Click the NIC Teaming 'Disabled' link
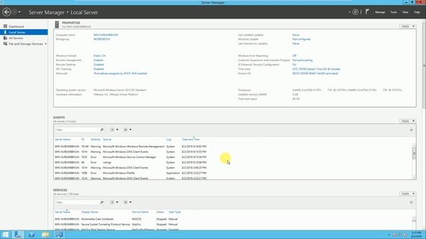Screen dimensions: 426x239 pos(99,69)
